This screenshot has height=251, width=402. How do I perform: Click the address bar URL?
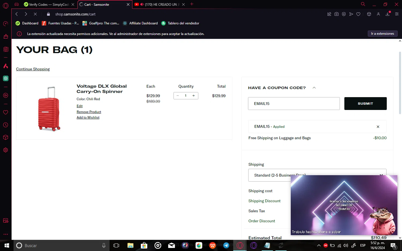coord(75,14)
